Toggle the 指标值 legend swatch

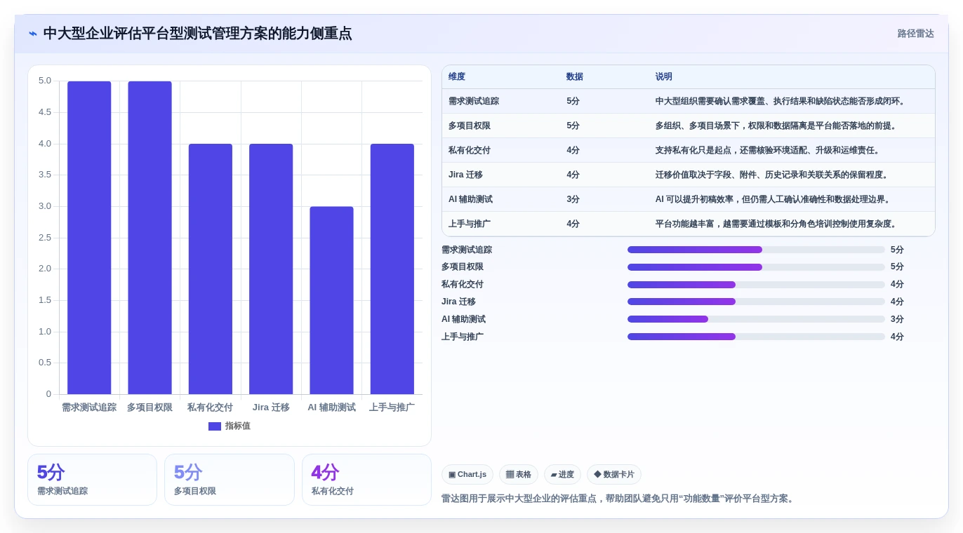(215, 426)
